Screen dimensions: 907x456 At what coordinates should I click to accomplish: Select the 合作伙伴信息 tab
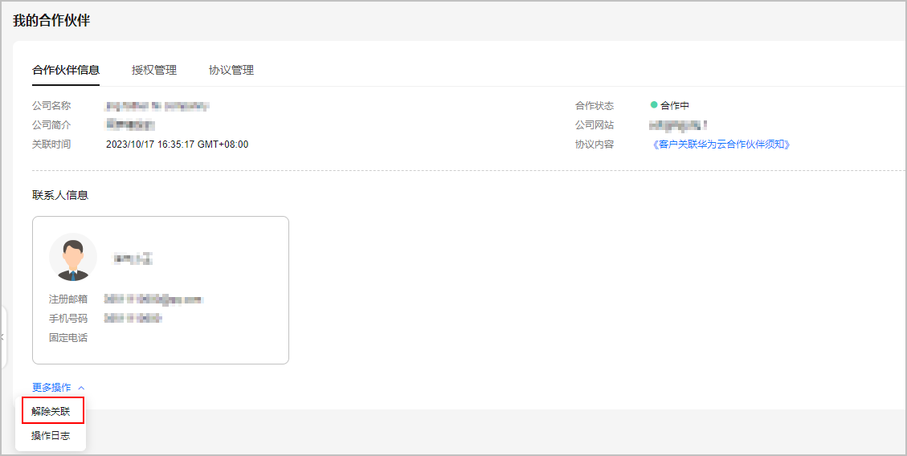66,70
